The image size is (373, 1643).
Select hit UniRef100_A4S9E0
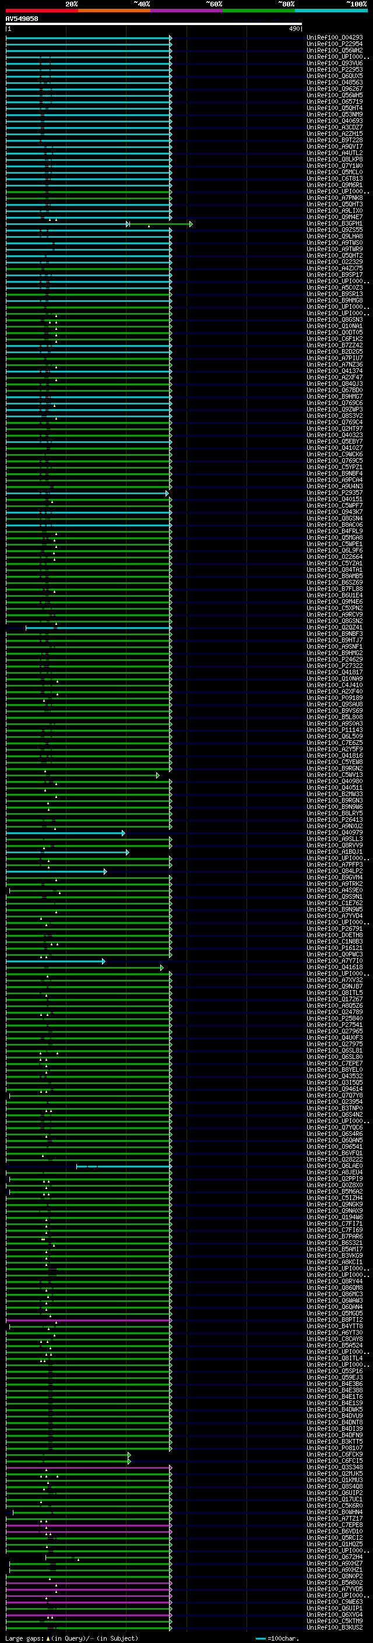335,890
